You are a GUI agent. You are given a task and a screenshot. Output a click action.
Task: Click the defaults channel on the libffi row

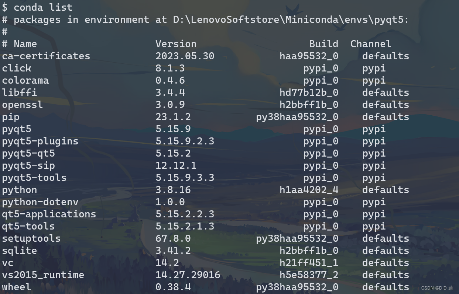tap(386, 92)
